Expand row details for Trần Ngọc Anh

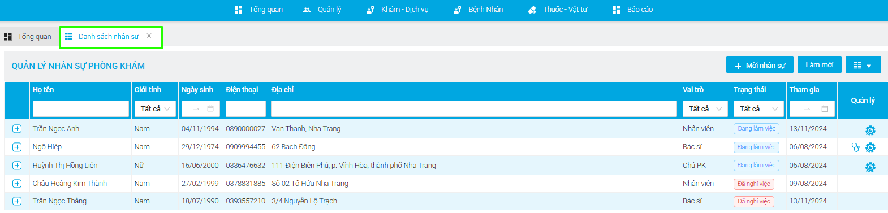(x=17, y=129)
